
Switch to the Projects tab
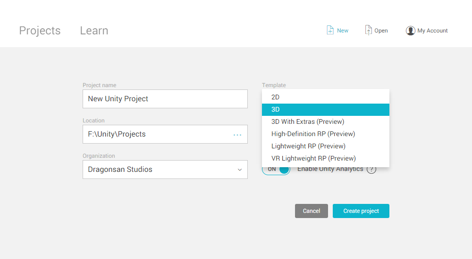coord(40,31)
